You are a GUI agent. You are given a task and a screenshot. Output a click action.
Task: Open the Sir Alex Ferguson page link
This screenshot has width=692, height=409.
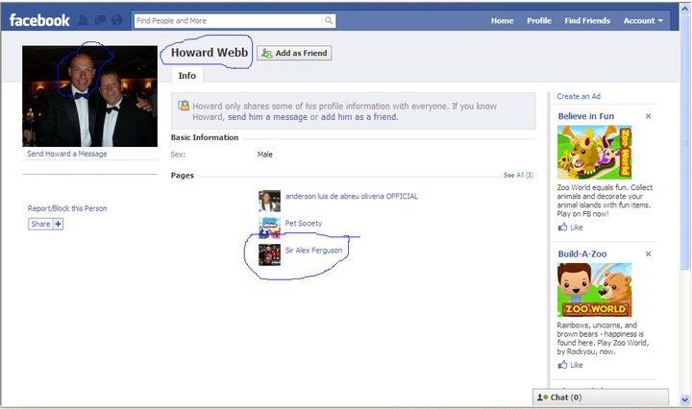click(313, 251)
